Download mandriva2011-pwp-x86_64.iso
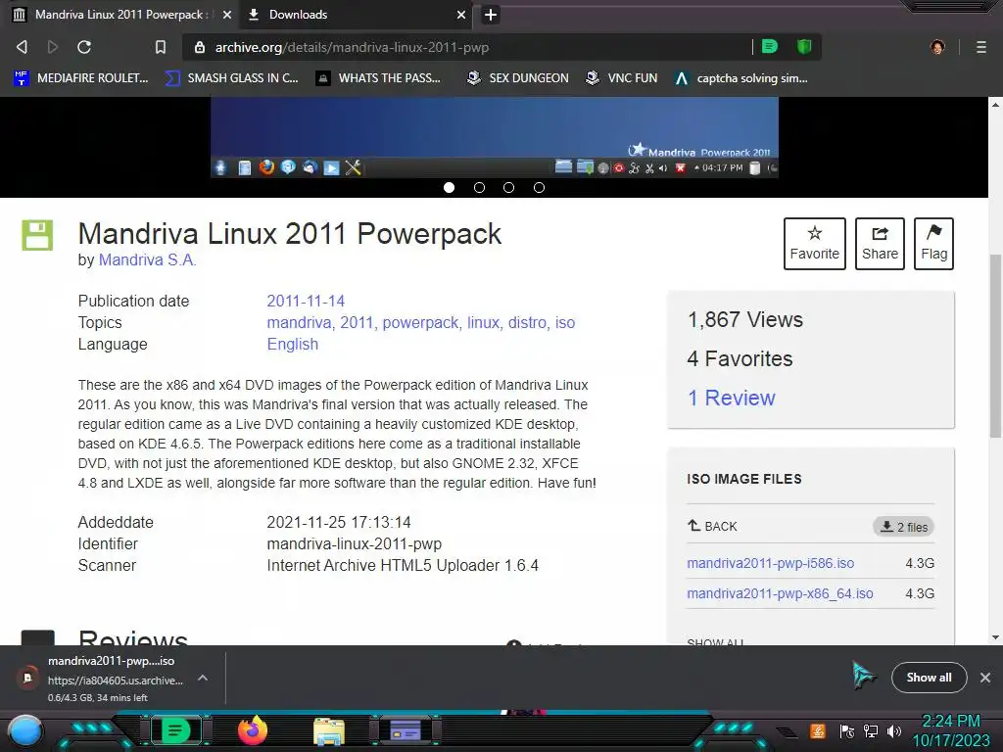 tap(780, 593)
